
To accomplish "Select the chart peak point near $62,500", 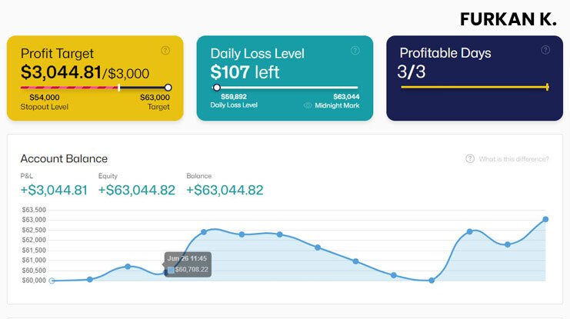I will (x=204, y=231).
